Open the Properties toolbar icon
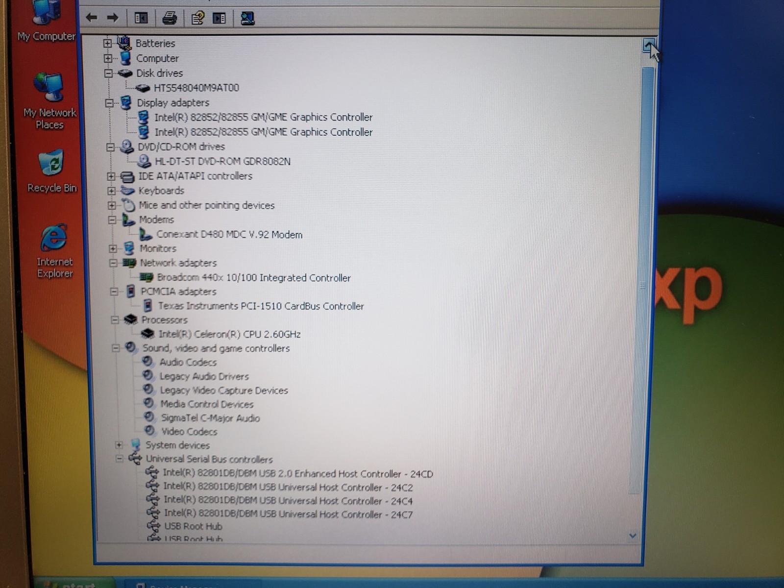 click(198, 18)
